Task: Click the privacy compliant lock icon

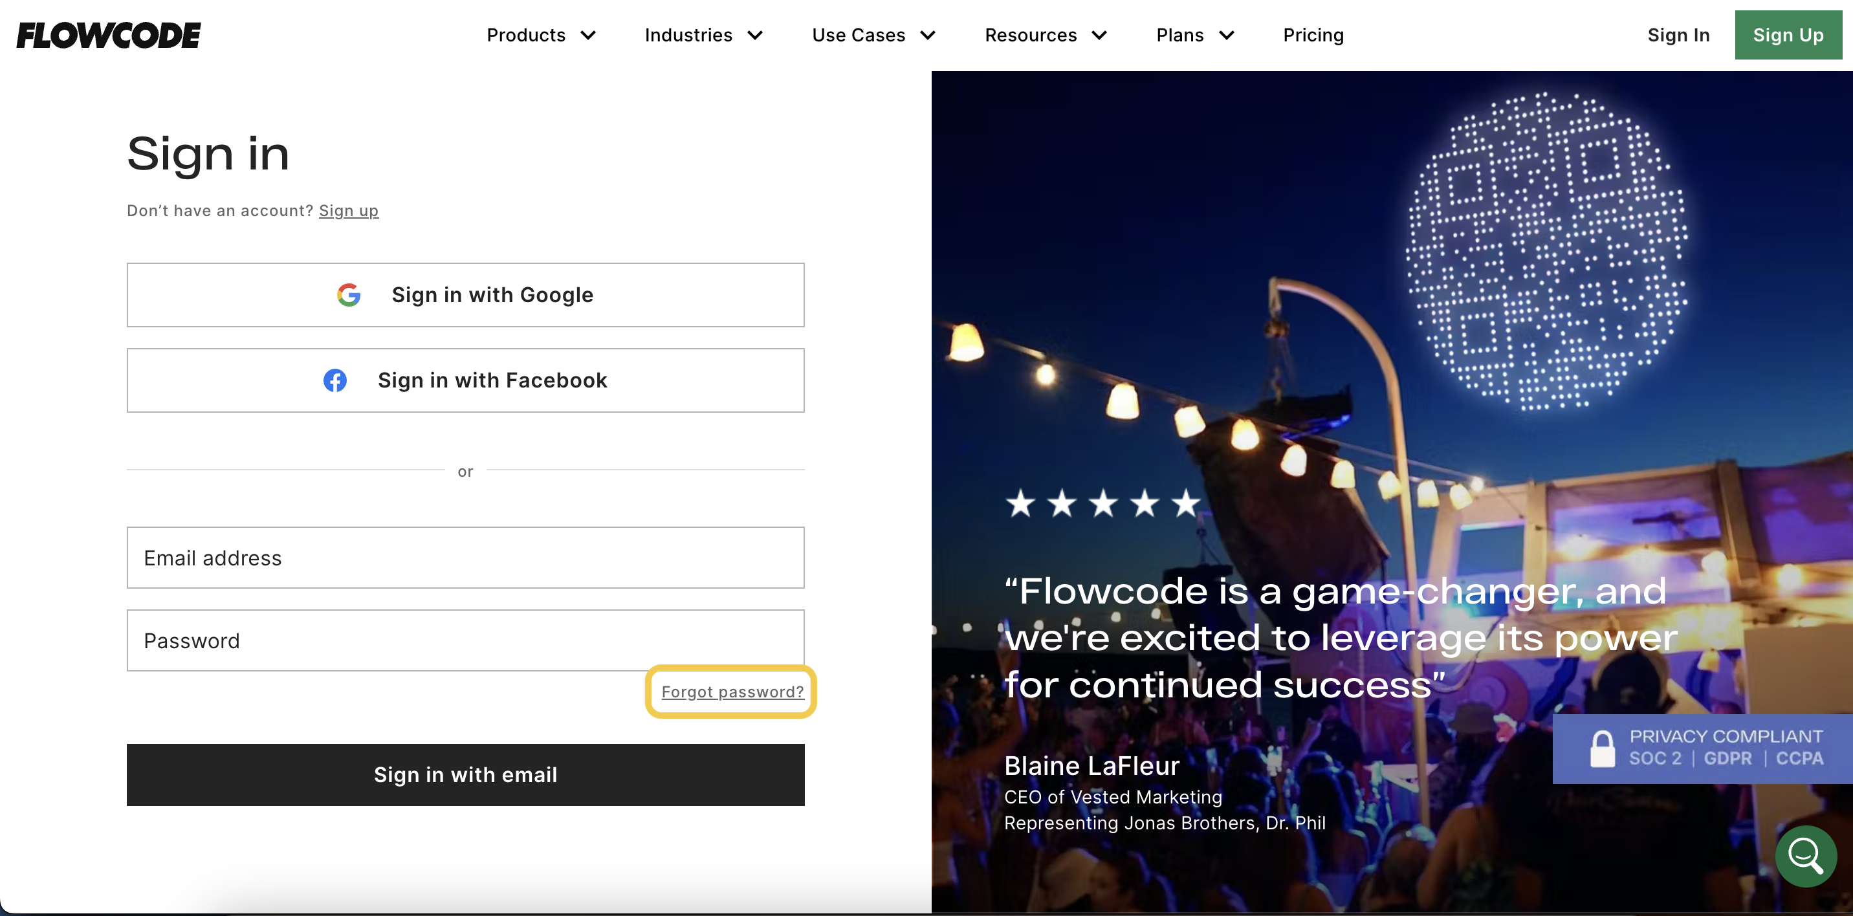Action: 1602,748
